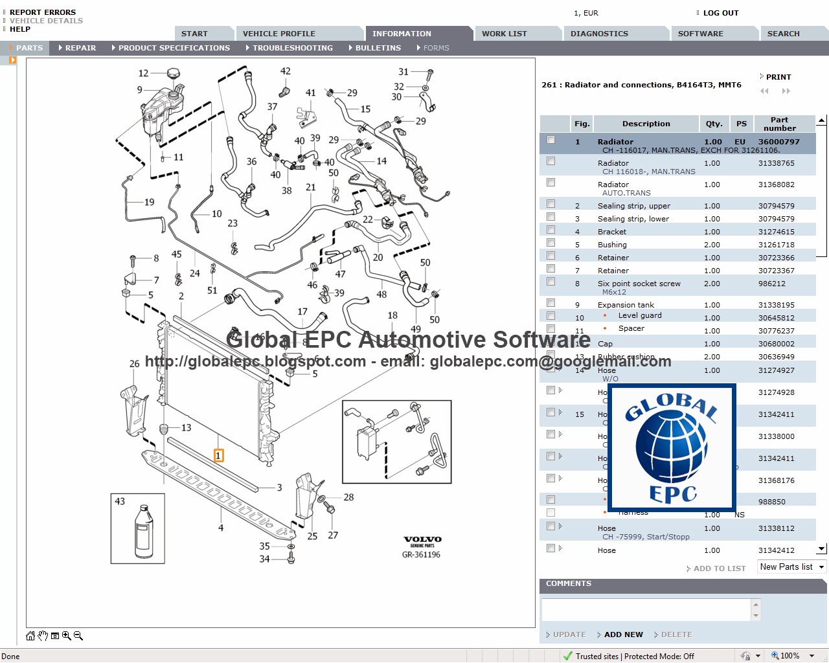
Task: Click the UPDATE comment button
Action: 569,635
